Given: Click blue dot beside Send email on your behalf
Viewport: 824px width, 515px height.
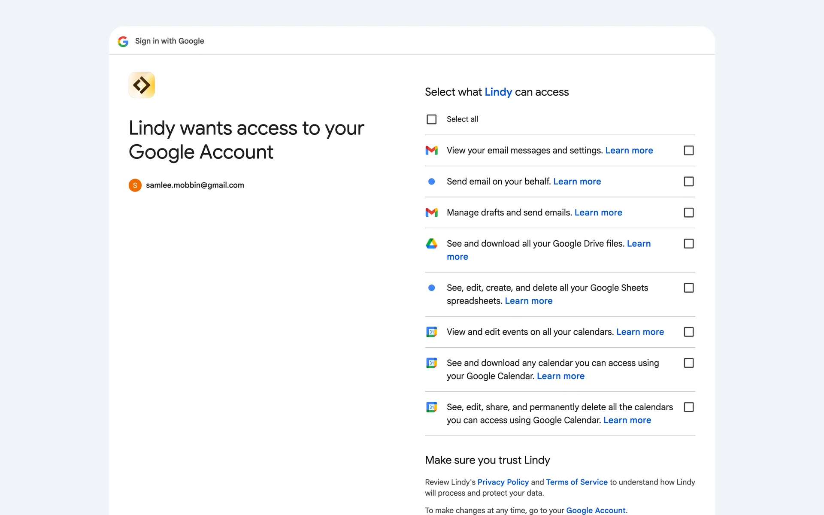Looking at the screenshot, I should [431, 182].
